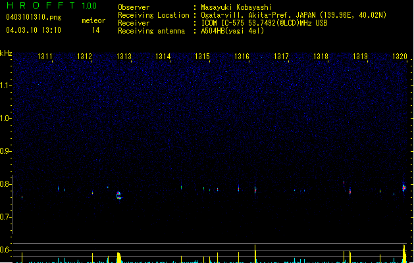Click the 1317 time axis marker
The height and width of the screenshot is (263, 414).
(x=281, y=57)
